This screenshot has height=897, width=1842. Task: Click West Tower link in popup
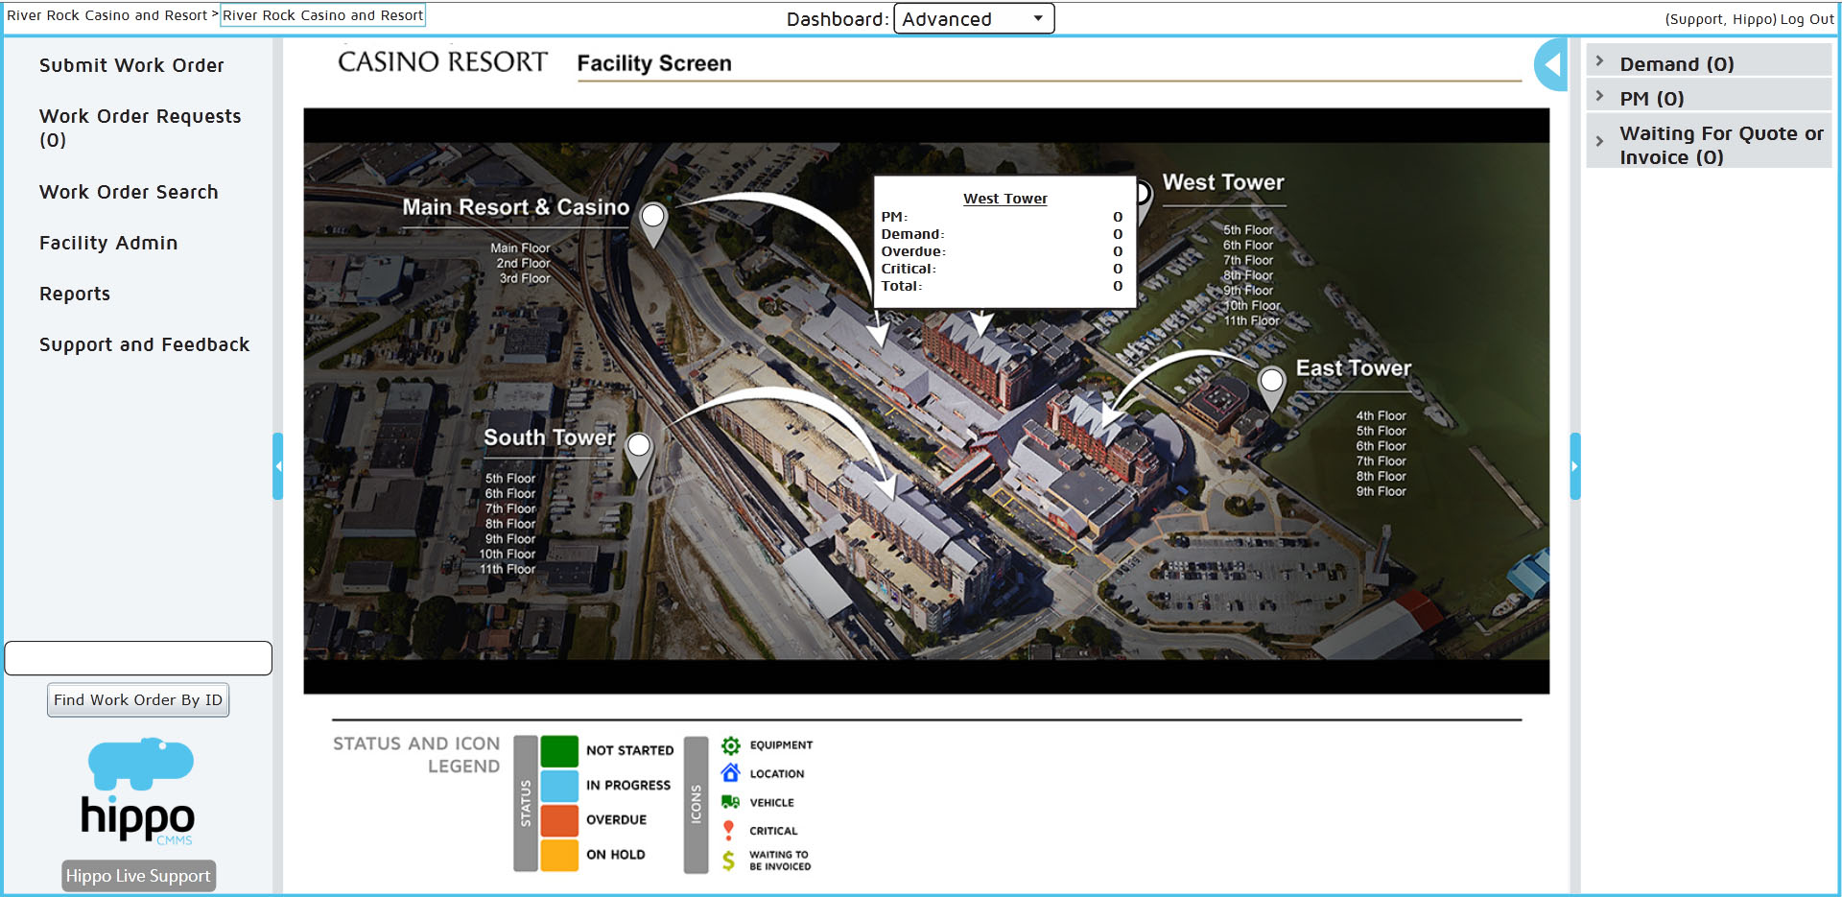tap(1005, 199)
